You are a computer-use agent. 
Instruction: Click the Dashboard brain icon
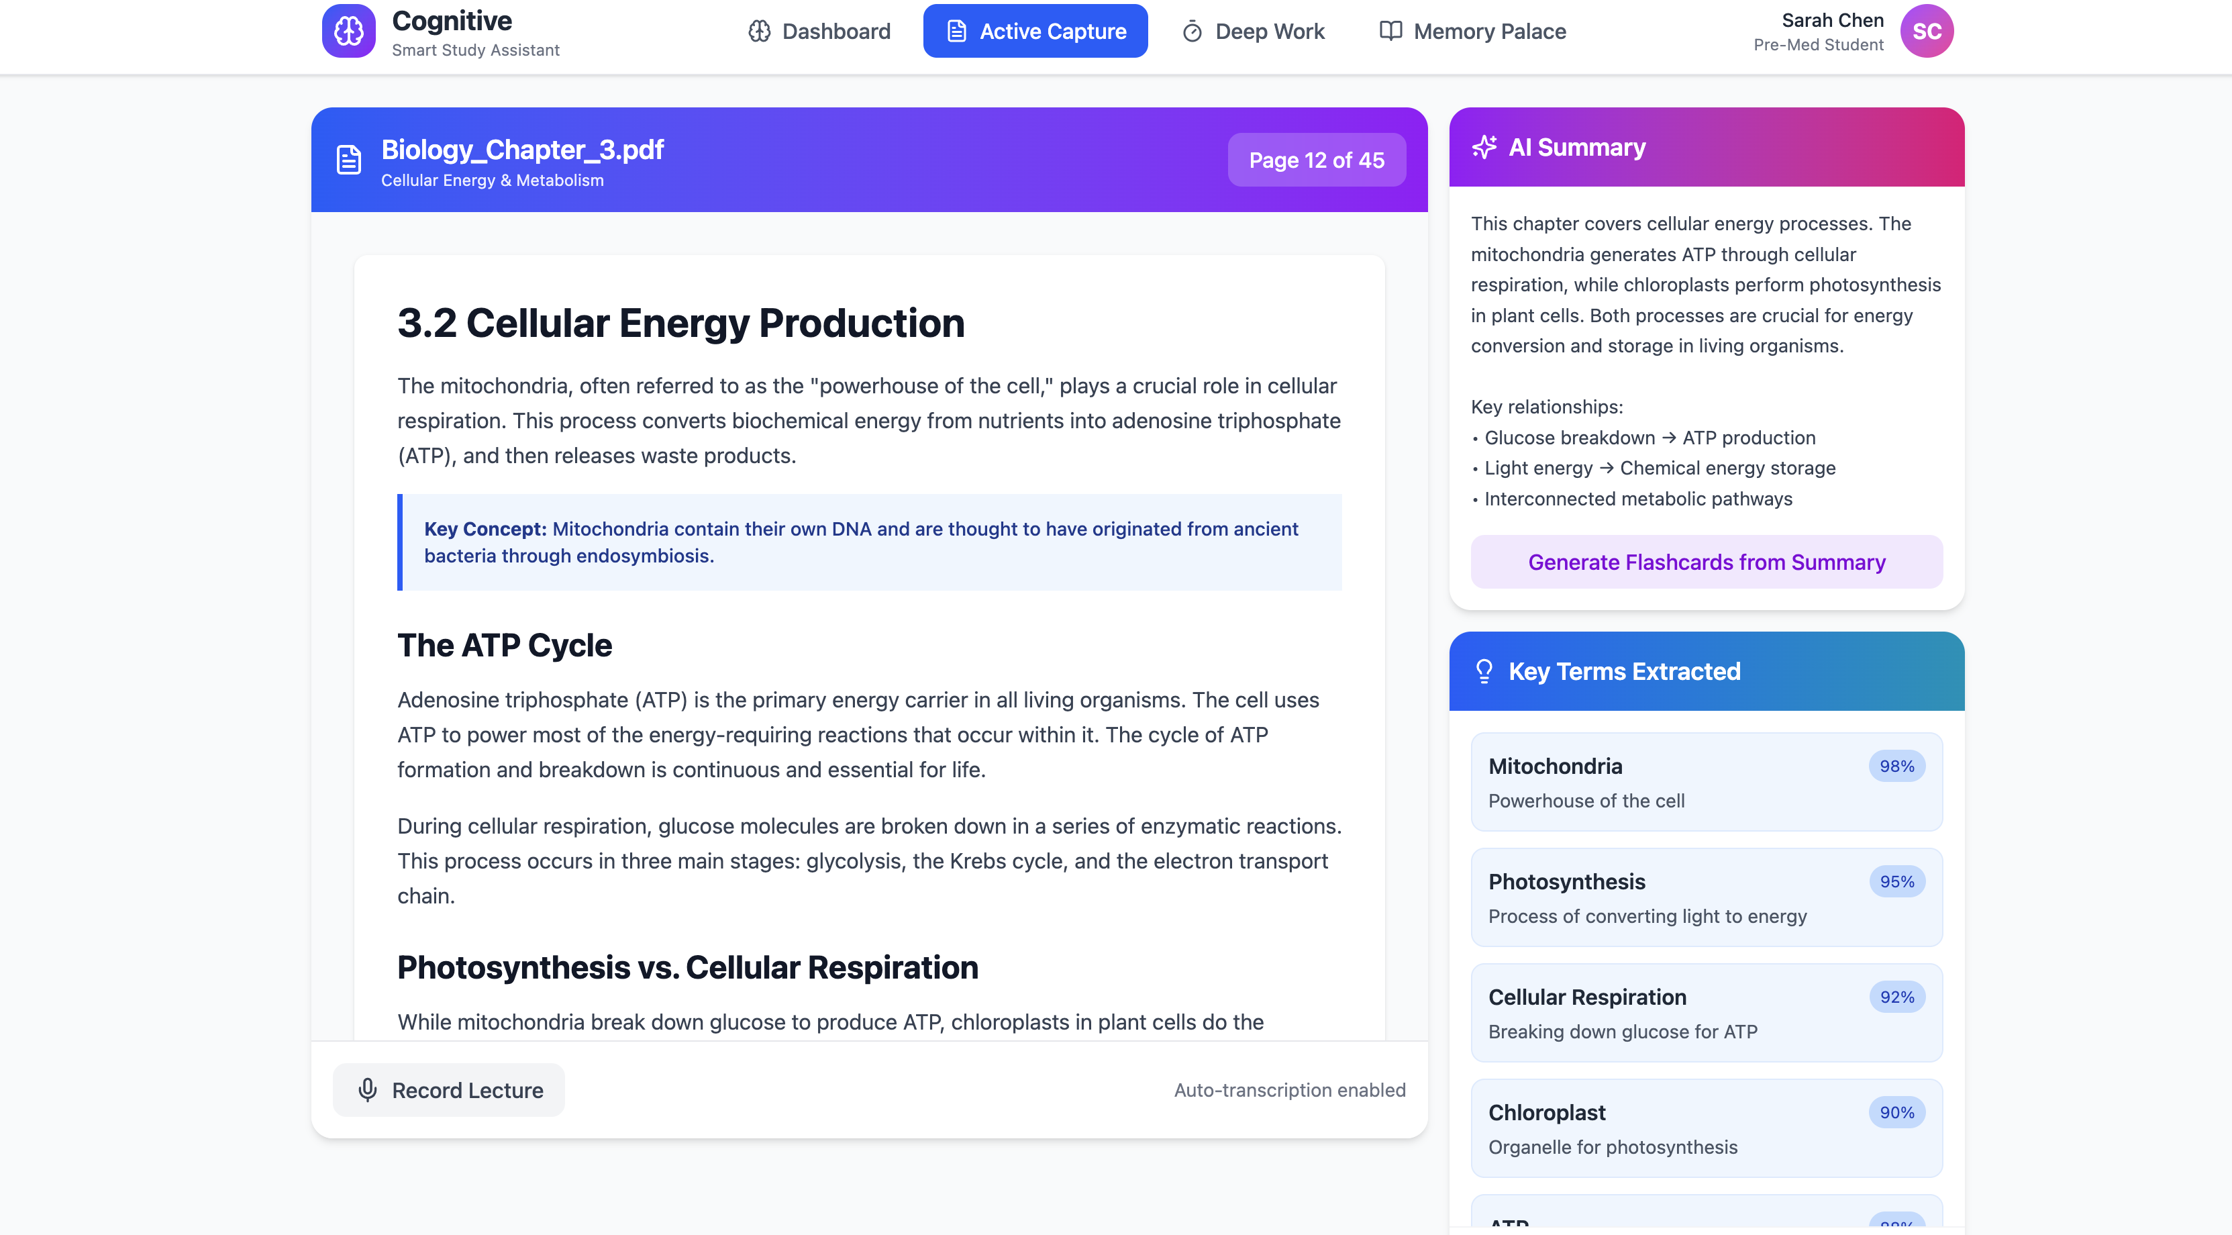click(759, 31)
